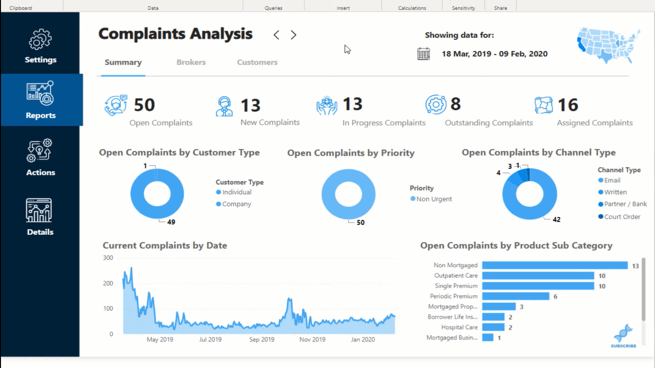
Task: Select Email channel type legend item
Action: 609,180
